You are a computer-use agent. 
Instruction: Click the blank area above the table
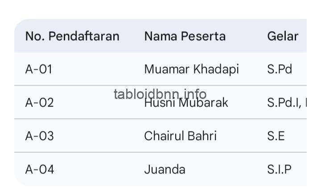pos(160,9)
